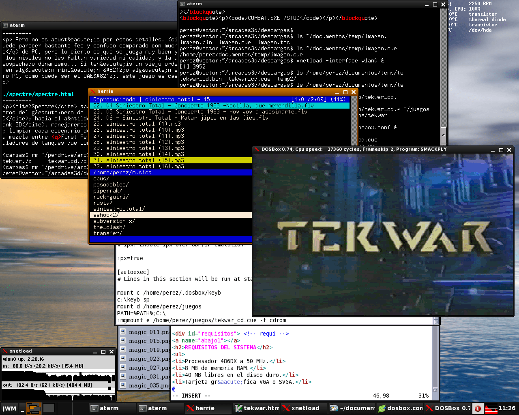Click the magic_031.png image file icon

(123, 376)
